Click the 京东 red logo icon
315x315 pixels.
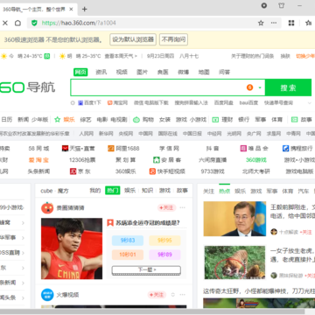click(73, 171)
